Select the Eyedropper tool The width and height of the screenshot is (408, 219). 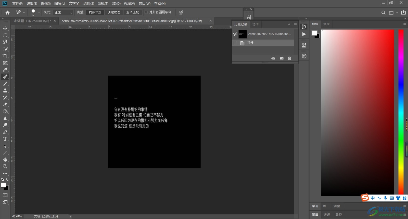click(5, 70)
